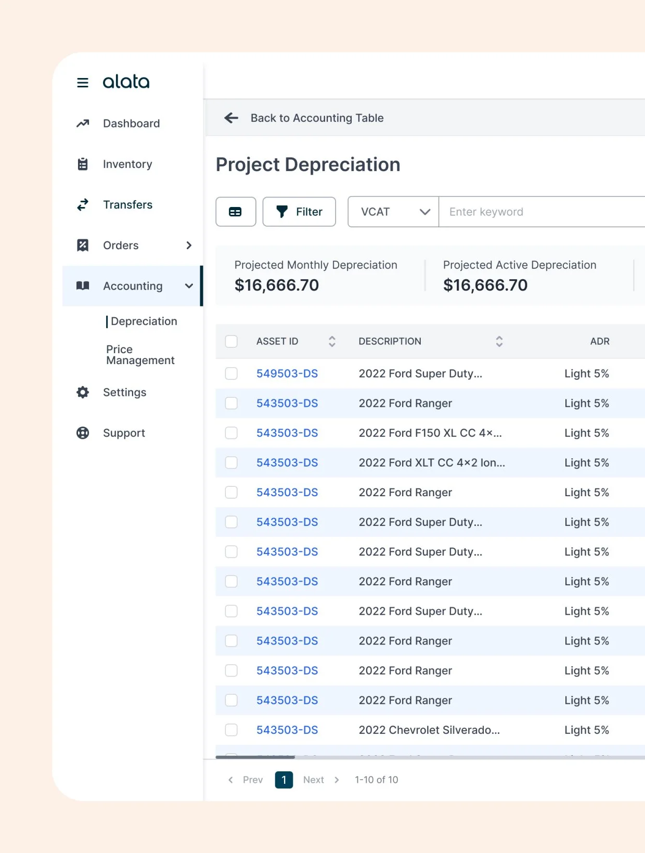Click Back to Accounting Table
645x853 pixels.
(x=317, y=118)
